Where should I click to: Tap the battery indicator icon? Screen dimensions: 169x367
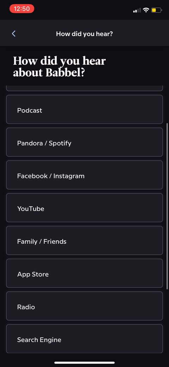[x=156, y=10]
